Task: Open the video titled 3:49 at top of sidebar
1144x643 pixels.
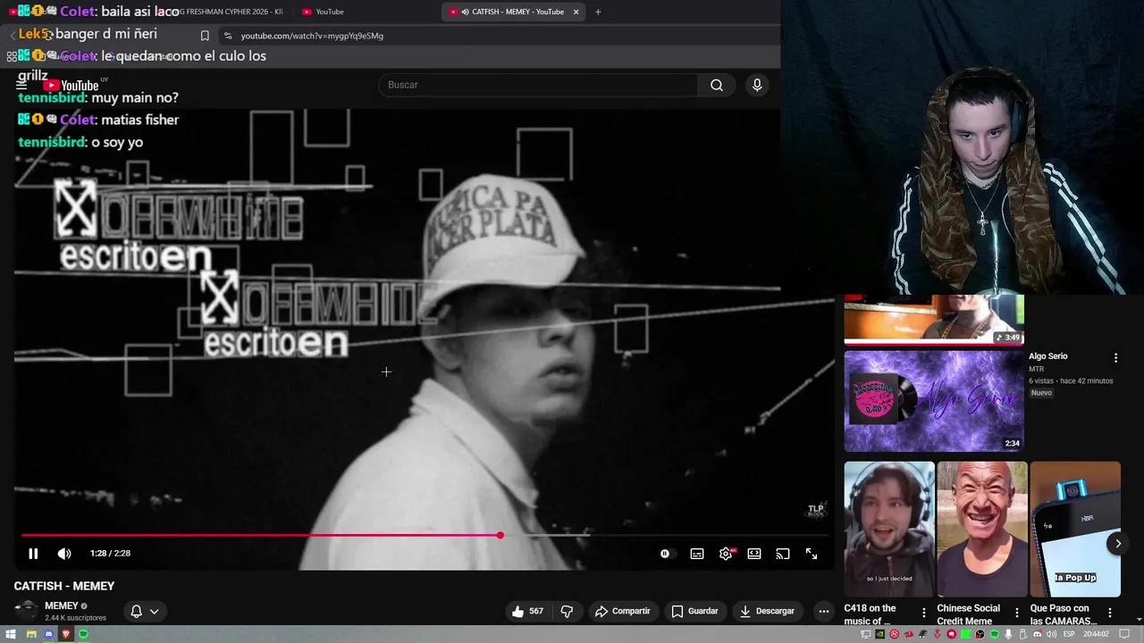Action: (x=934, y=320)
